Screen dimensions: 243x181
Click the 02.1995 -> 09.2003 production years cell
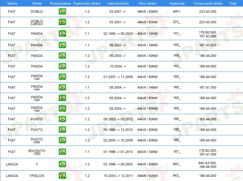click(x=118, y=34)
